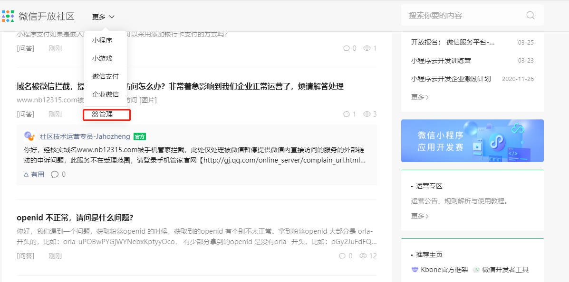569x282 pixels.
Task: Click the comment icon beside the 有用 button
Action: point(55,174)
